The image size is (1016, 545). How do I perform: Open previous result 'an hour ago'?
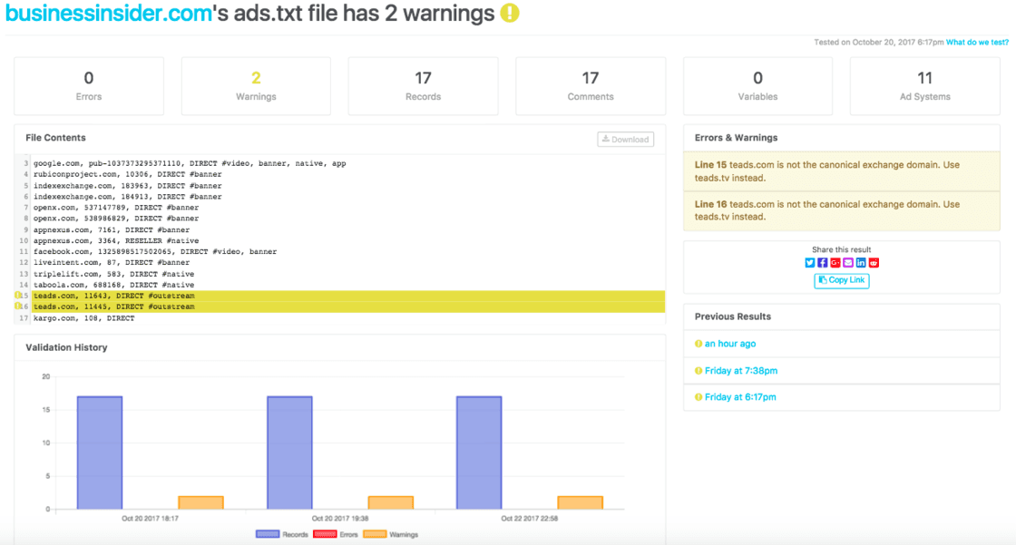pos(730,344)
